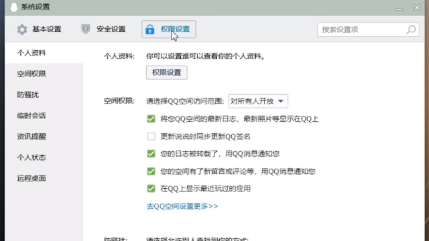429x241 pixels.
Task: Click the gear icon for 基本设置
Action: click(22, 29)
